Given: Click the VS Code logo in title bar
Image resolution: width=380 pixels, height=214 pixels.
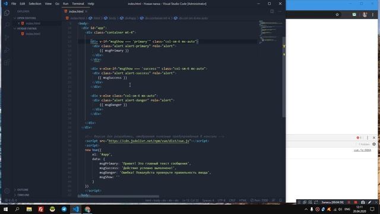Looking at the screenshot, I should (5, 4).
